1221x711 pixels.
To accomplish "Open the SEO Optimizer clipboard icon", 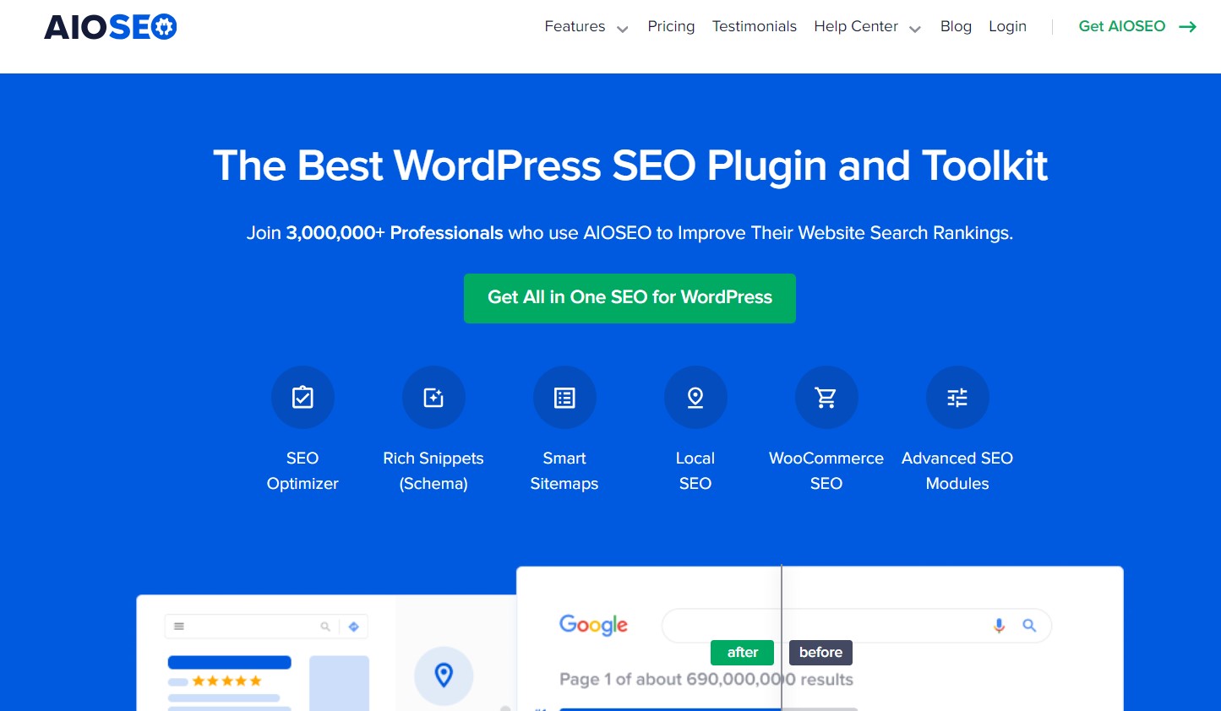I will pyautogui.click(x=303, y=397).
